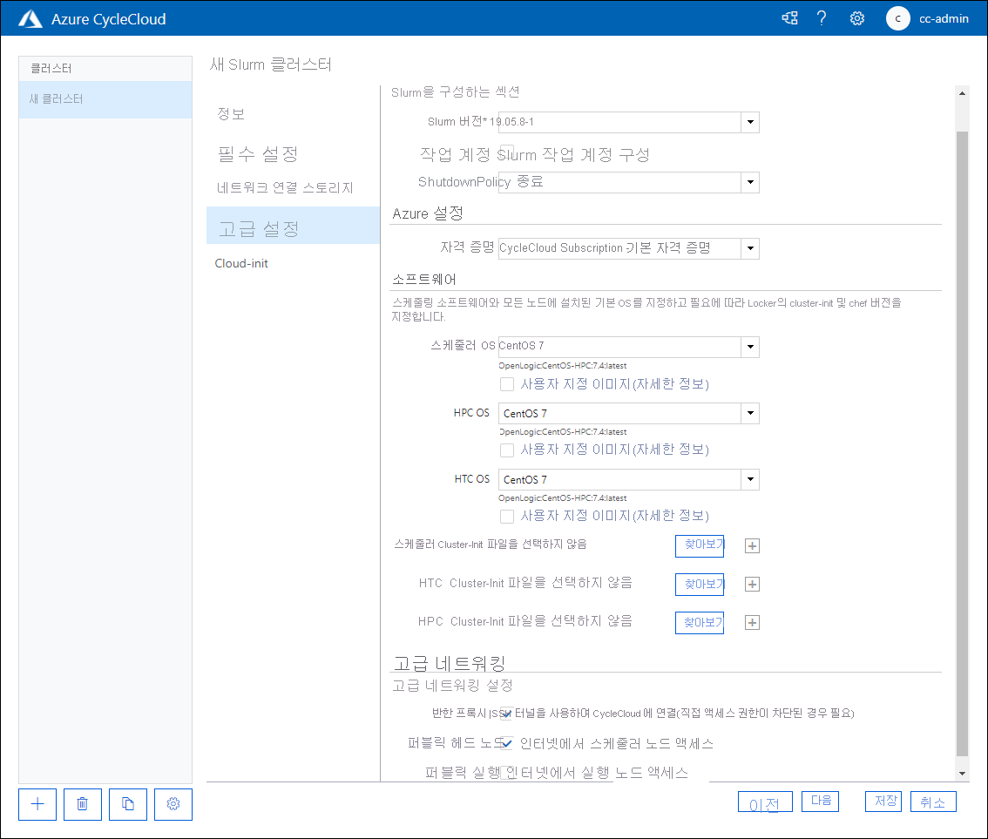Uncheck the 반환 프록시 SSH 터널 checkbox

point(505,714)
